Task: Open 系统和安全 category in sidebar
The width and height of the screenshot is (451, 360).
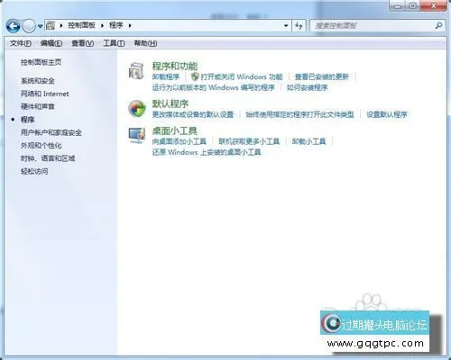Action: (38, 81)
